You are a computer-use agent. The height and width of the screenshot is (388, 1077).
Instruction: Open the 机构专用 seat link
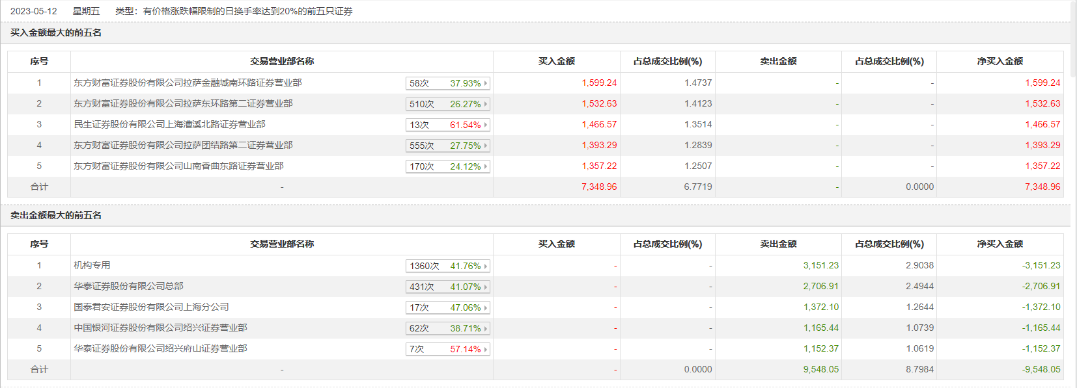(92, 266)
